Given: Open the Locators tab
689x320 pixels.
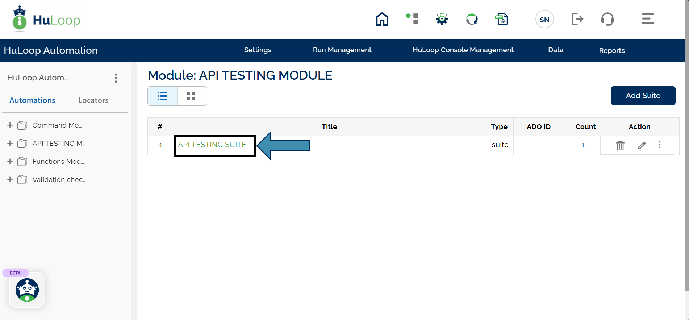Looking at the screenshot, I should (x=93, y=100).
